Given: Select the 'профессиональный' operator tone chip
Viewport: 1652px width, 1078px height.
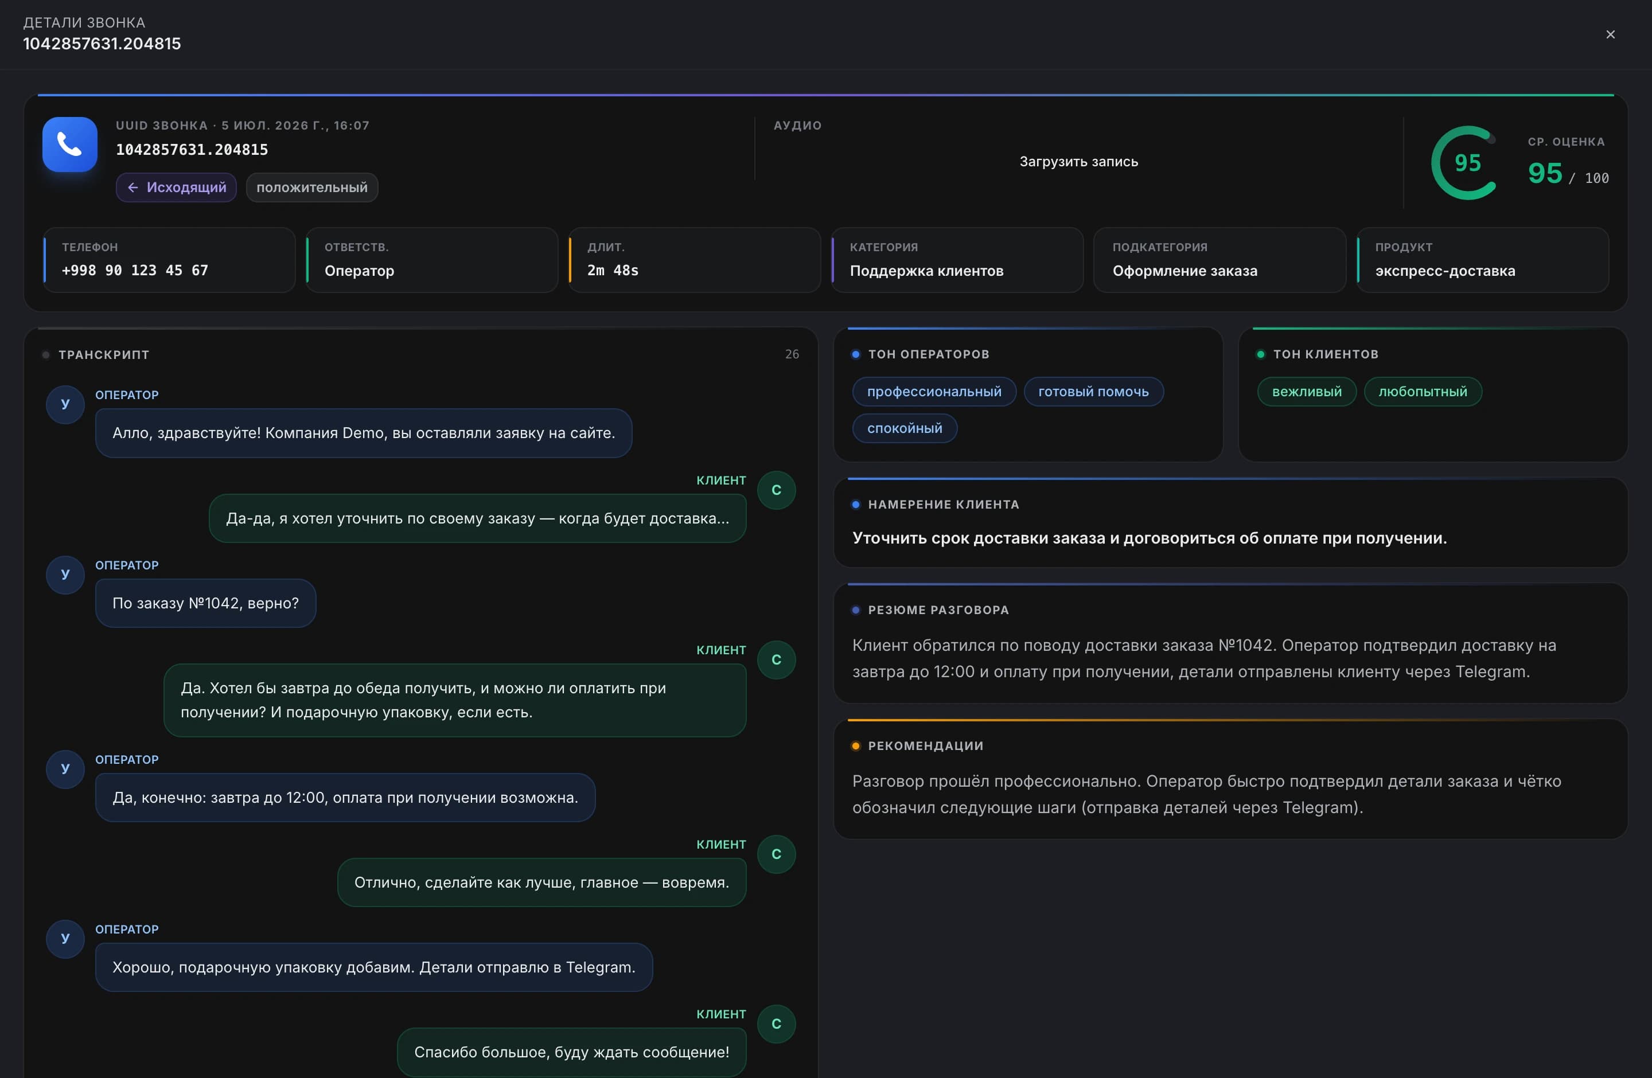Looking at the screenshot, I should tap(934, 391).
